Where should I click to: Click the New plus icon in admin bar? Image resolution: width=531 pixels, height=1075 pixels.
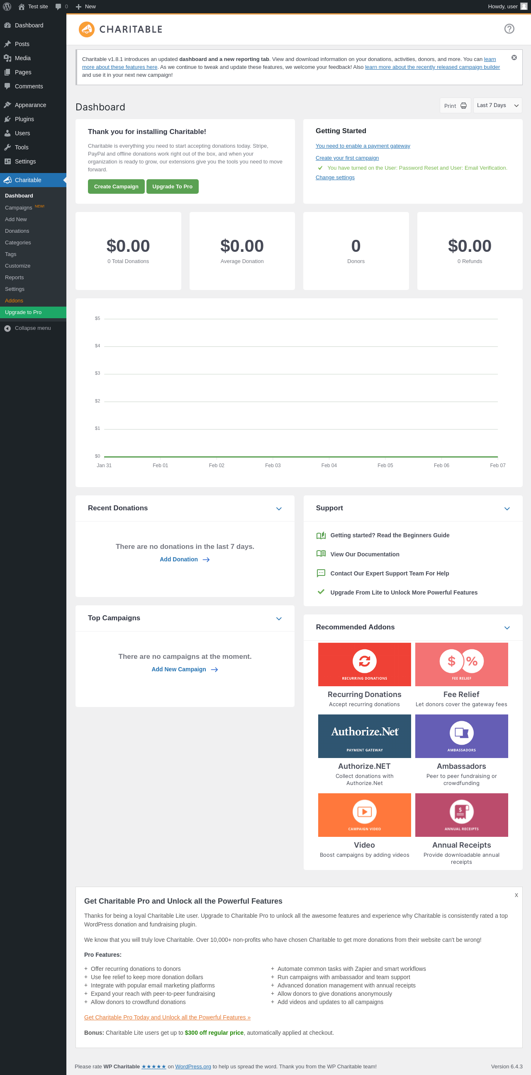click(78, 7)
